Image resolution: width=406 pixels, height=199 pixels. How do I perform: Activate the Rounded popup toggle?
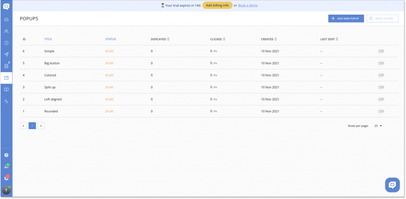click(381, 111)
